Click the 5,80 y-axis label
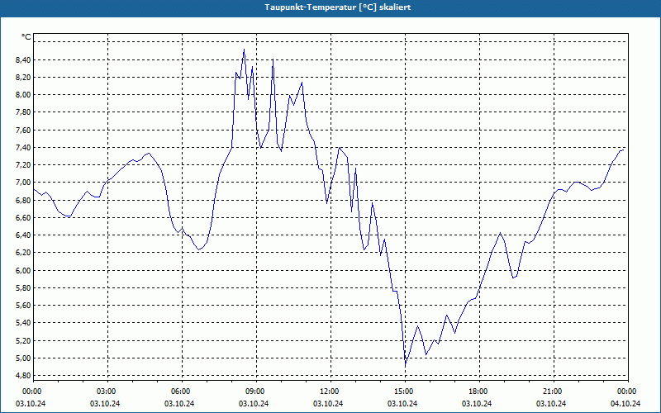 tap(23, 287)
